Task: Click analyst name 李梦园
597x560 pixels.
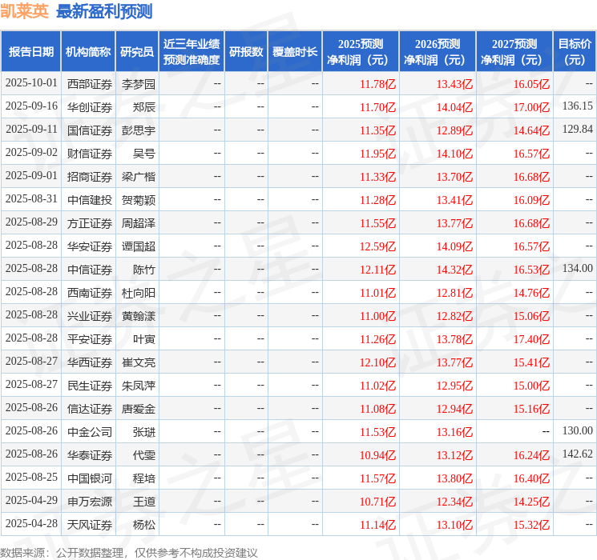Action: click(139, 84)
